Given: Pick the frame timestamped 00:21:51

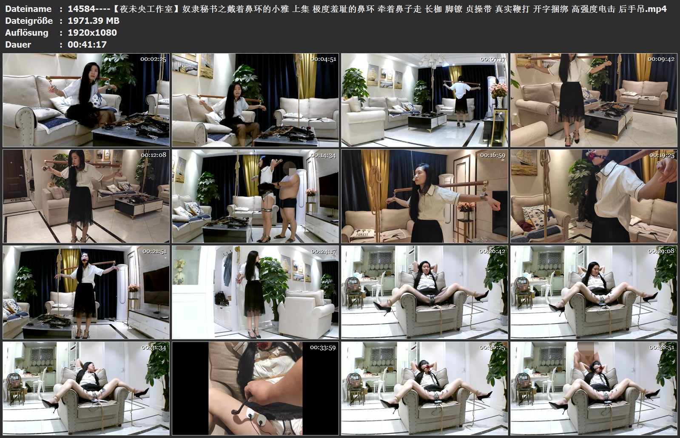Looking at the screenshot, I should click(x=86, y=292).
